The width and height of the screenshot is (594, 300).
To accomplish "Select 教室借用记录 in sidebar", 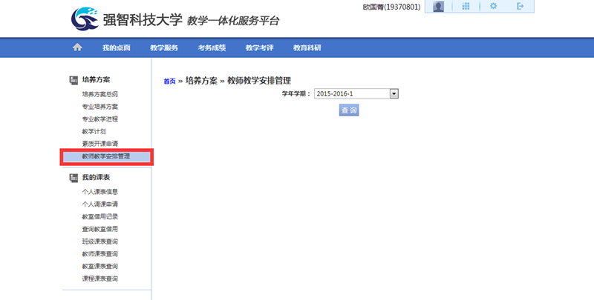I will [100, 216].
